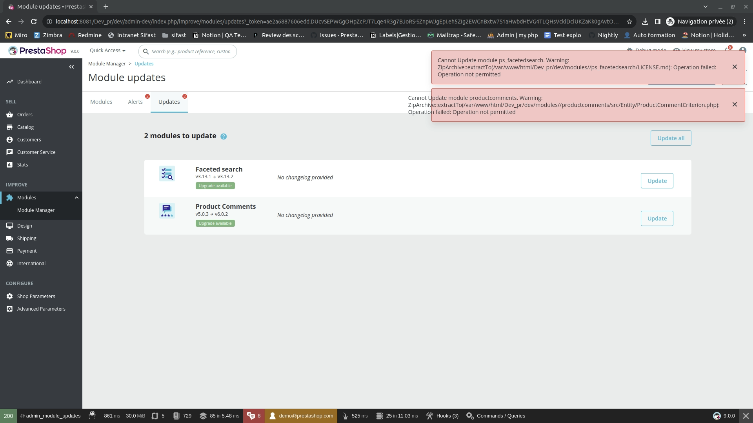This screenshot has width=753, height=423.
Task: Open the Hooks (3) debug toolbar panel
Action: click(442, 416)
